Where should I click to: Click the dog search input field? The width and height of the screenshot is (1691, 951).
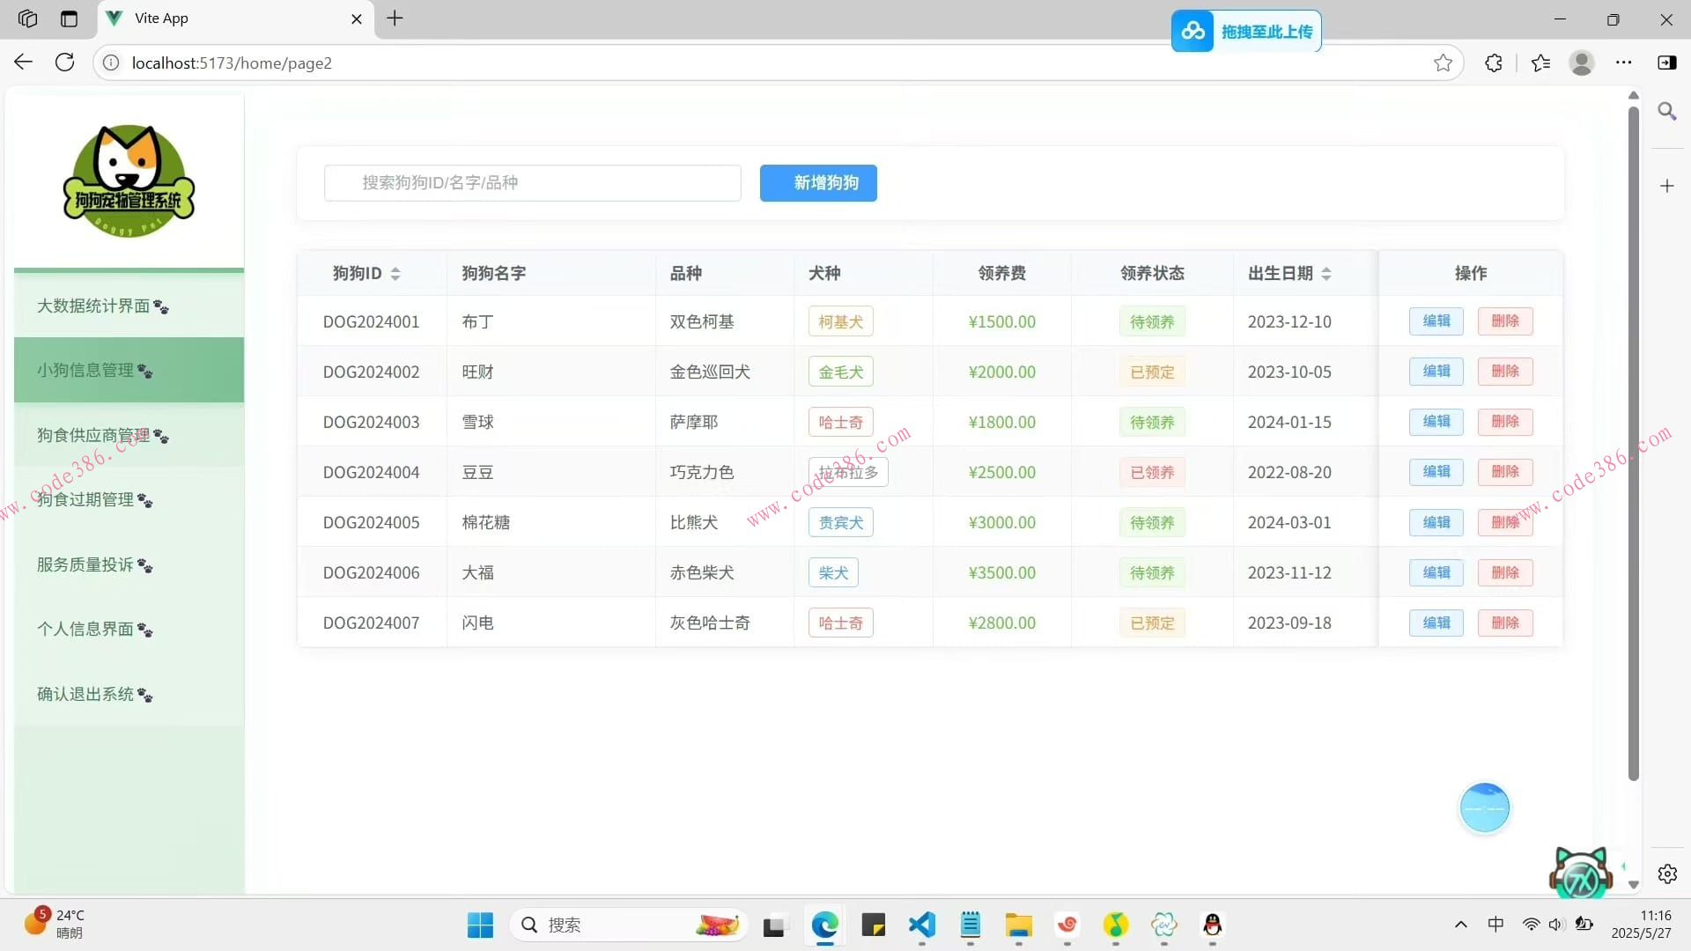(x=532, y=182)
